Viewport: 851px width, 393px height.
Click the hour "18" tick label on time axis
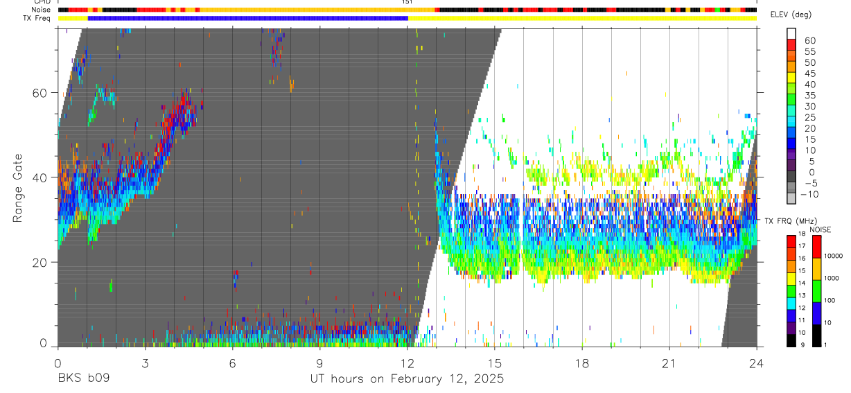click(x=581, y=363)
